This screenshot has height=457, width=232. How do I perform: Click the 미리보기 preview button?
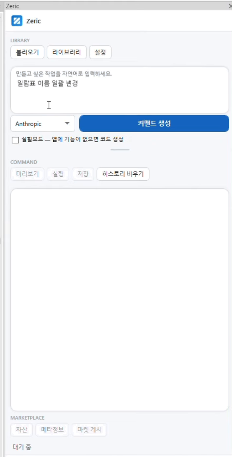[27, 174]
